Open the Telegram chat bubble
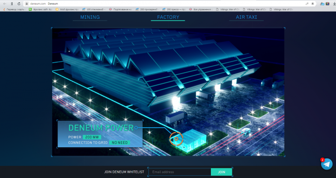The width and height of the screenshot is (336, 178). tap(327, 164)
